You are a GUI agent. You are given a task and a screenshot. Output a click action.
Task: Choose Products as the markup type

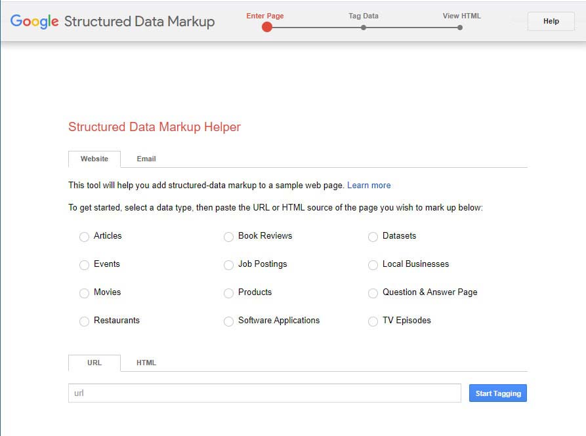click(228, 293)
